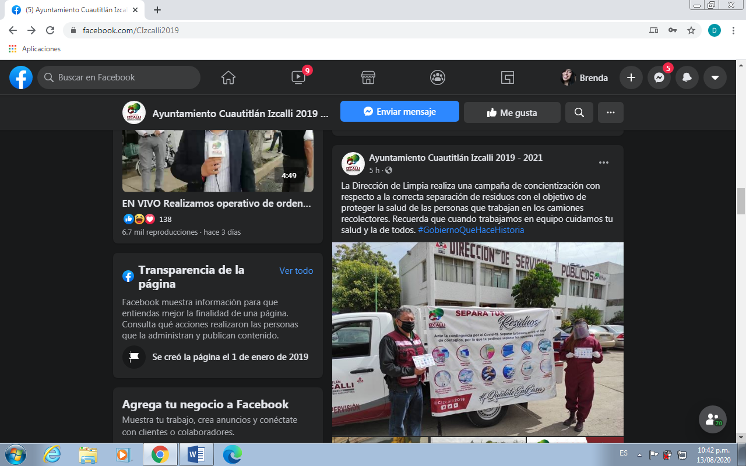Open the Groups icon in the top bar

438,77
